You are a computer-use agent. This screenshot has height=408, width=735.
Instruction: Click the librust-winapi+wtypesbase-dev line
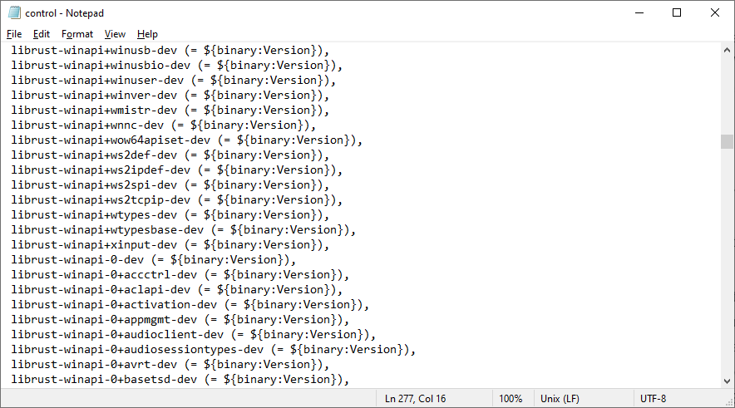[x=184, y=230]
